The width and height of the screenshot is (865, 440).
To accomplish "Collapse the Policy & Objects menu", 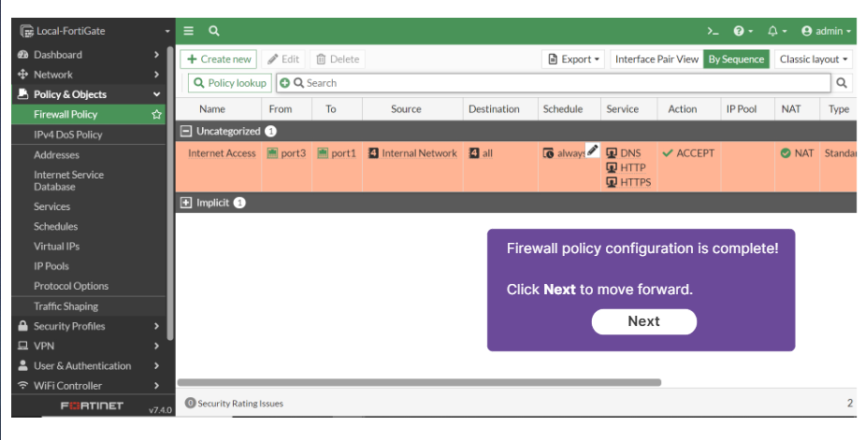I will coord(88,94).
